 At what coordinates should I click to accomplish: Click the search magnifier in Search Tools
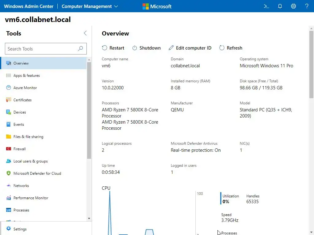coord(80,49)
